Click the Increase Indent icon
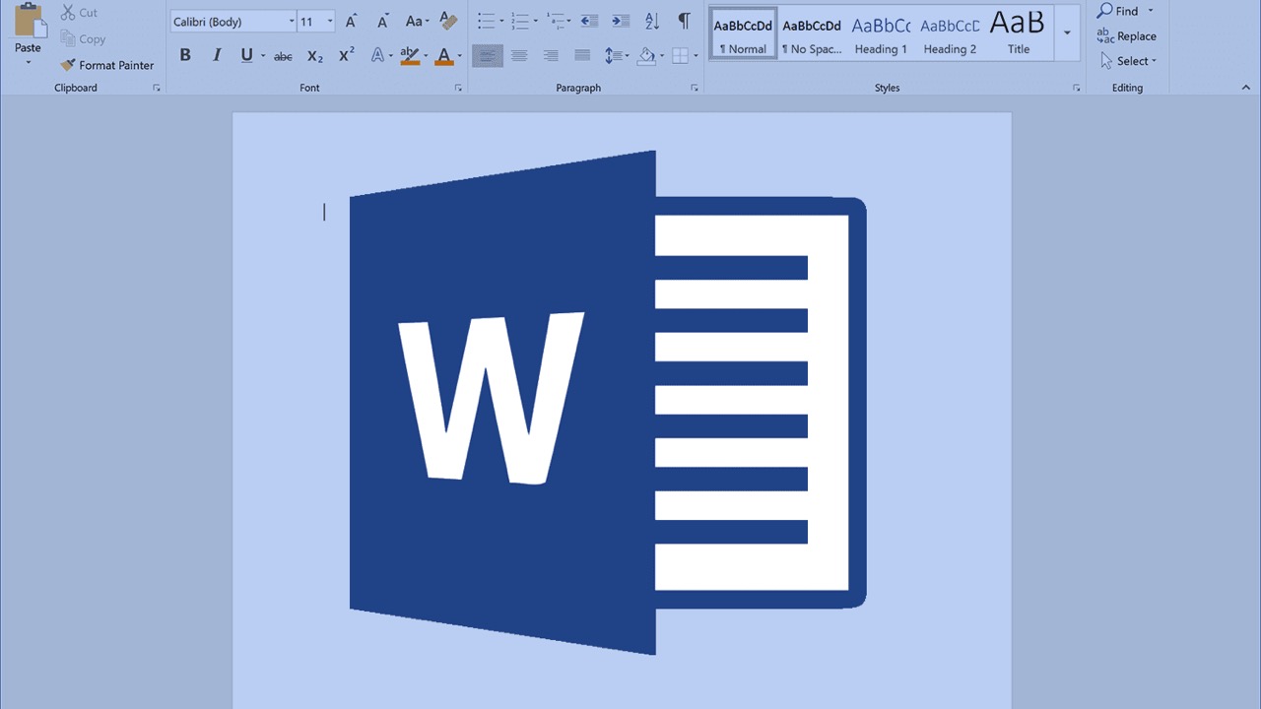Image resolution: width=1261 pixels, height=709 pixels. [x=621, y=21]
